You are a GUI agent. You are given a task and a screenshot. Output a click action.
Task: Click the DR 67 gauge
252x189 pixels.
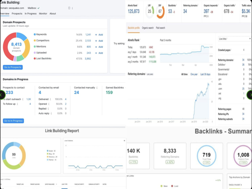[x=160, y=11]
